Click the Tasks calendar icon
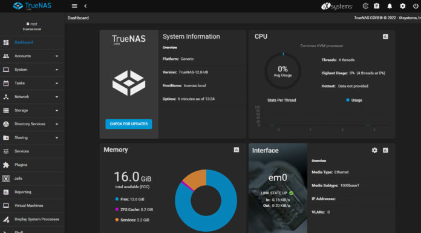 click(6, 84)
